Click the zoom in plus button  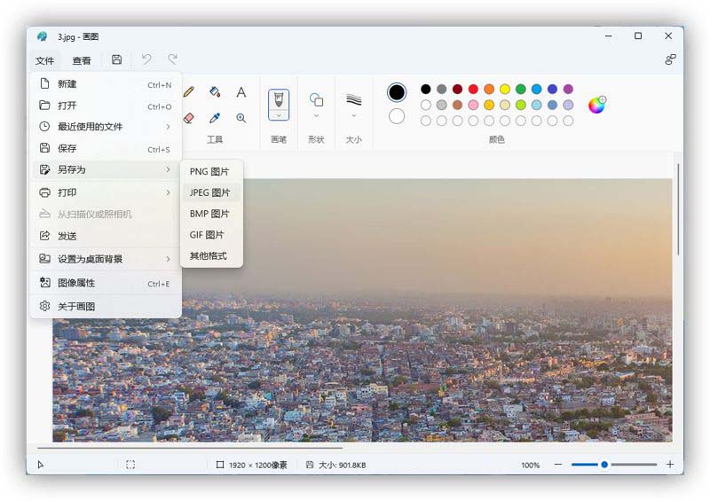[670, 465]
